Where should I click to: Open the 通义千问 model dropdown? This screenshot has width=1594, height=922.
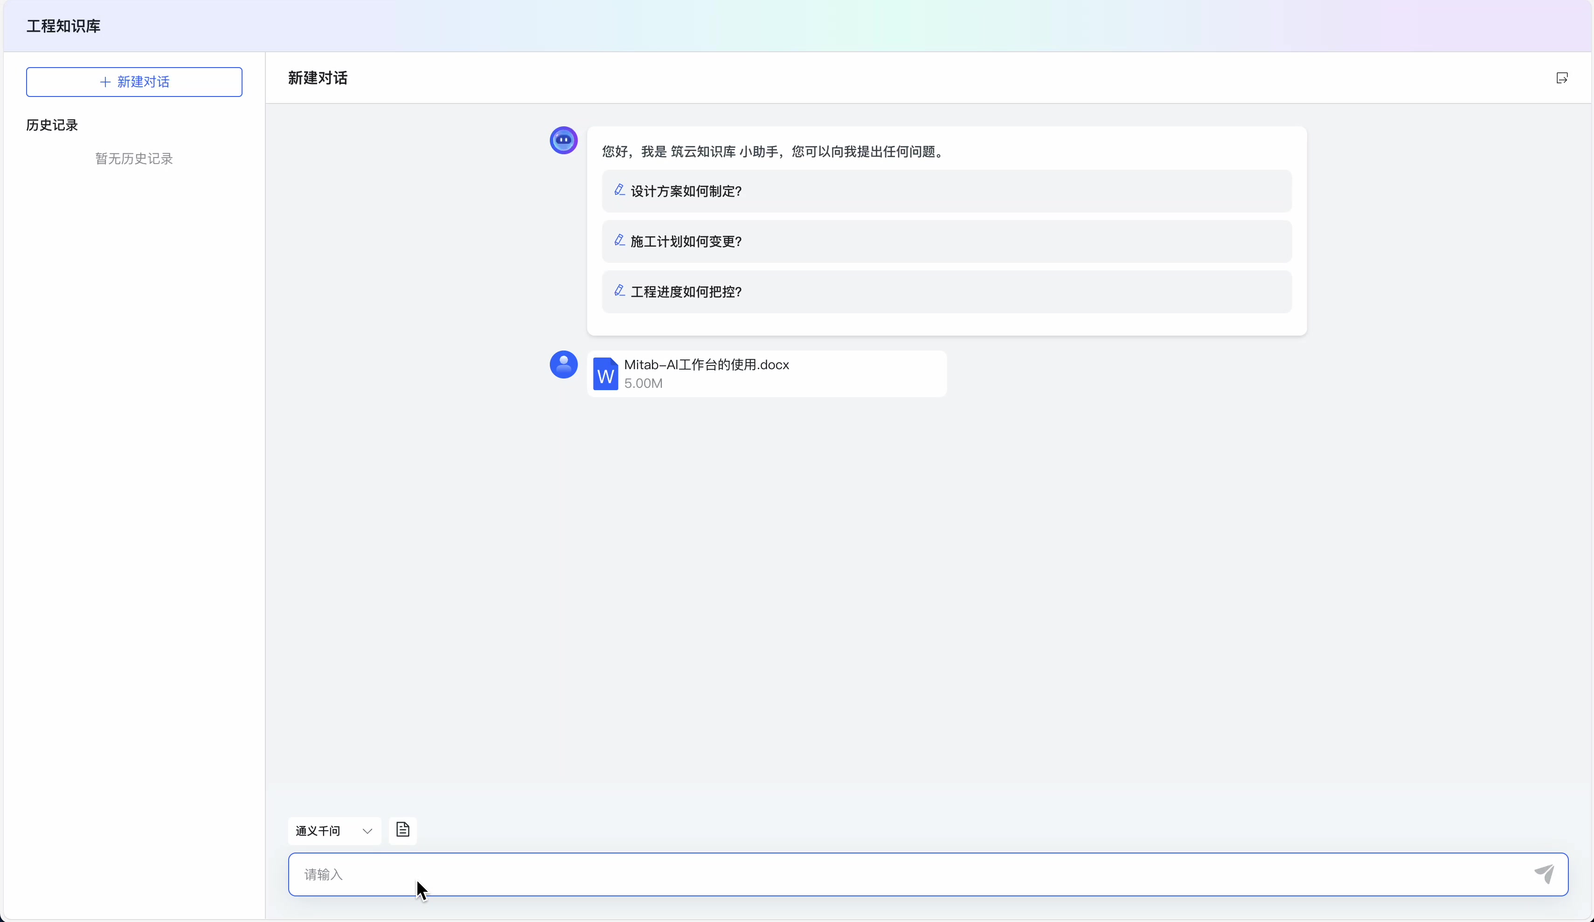pyautogui.click(x=333, y=831)
